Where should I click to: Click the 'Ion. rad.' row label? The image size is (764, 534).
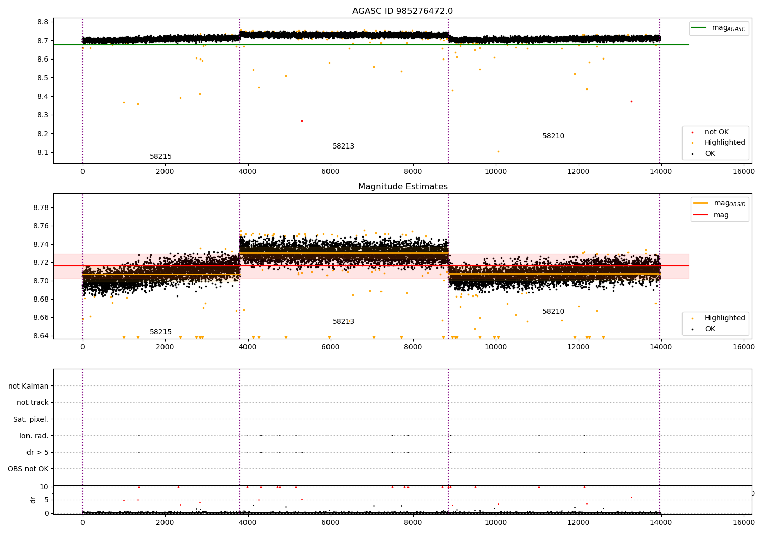point(34,435)
